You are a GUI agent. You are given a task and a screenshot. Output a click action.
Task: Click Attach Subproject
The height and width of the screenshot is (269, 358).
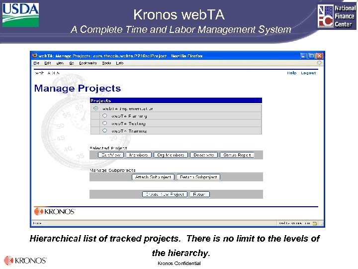(x=153, y=177)
